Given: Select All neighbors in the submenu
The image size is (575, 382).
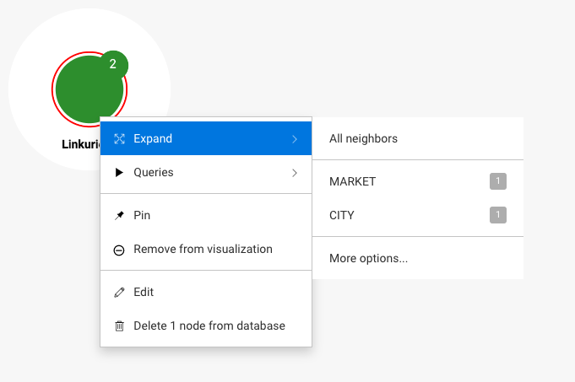Looking at the screenshot, I should [x=363, y=138].
